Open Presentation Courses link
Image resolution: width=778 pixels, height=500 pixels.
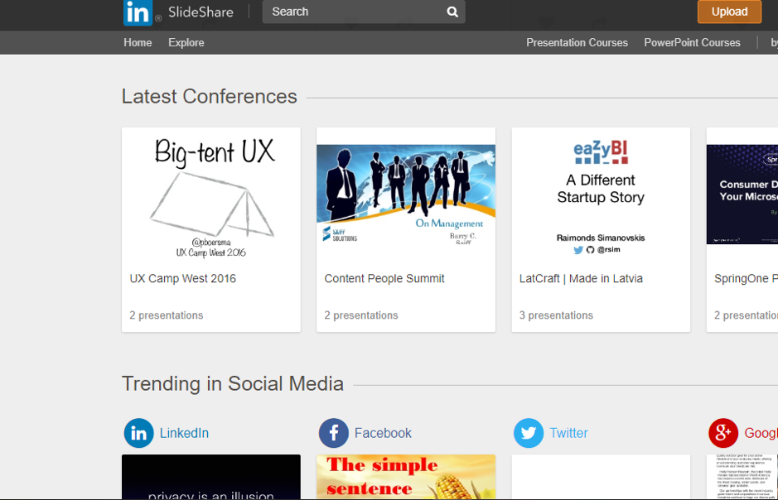coord(577,42)
